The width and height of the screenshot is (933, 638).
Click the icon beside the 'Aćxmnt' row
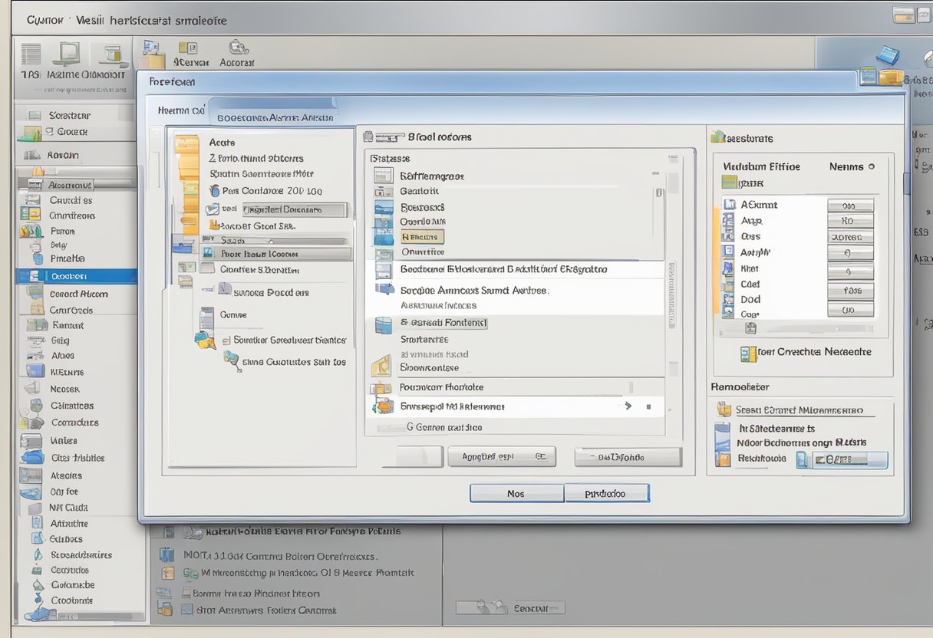click(729, 205)
